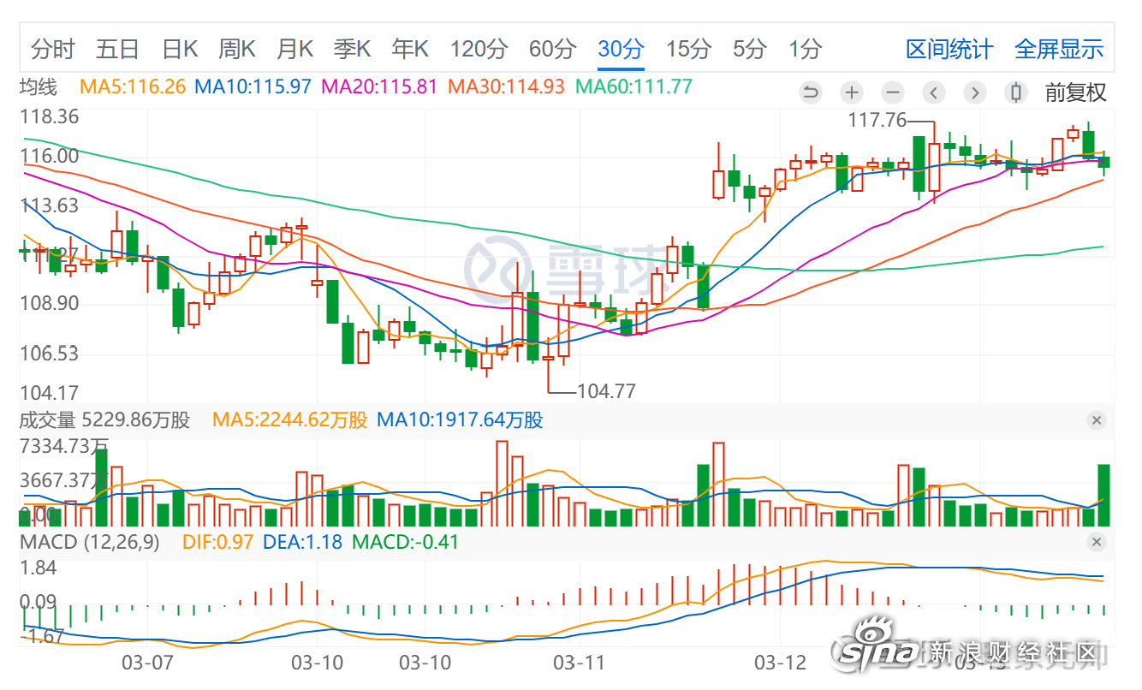Click the 104.77 low price marker
This screenshot has width=1142, height=690.
[x=607, y=391]
